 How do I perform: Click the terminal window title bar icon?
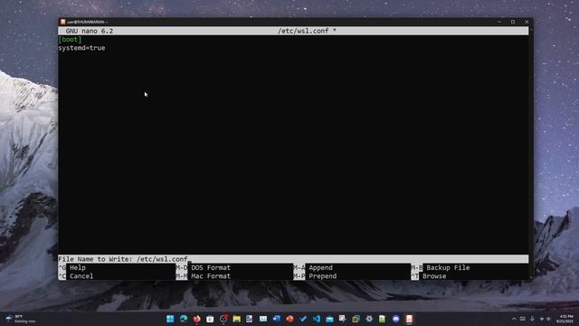pos(62,22)
